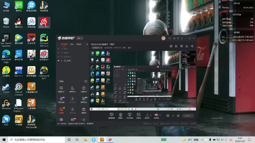Add a 手机投屏 source
The height and width of the screenshot is (143, 255).
pos(129,116)
